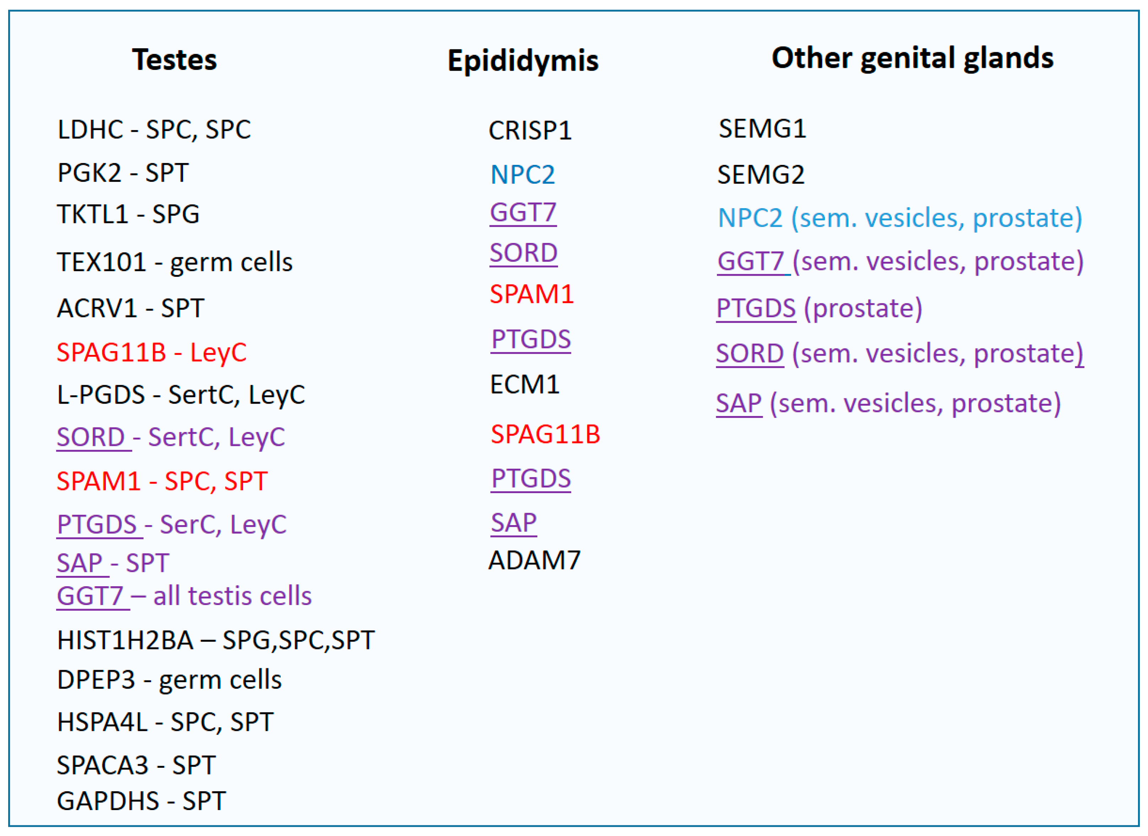Click the Other genital glands heading
This screenshot has width=1148, height=836.
(912, 58)
